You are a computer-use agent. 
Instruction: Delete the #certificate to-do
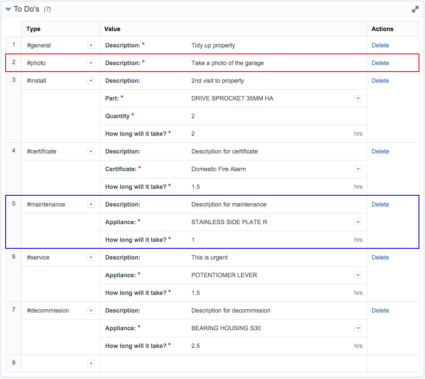[380, 151]
